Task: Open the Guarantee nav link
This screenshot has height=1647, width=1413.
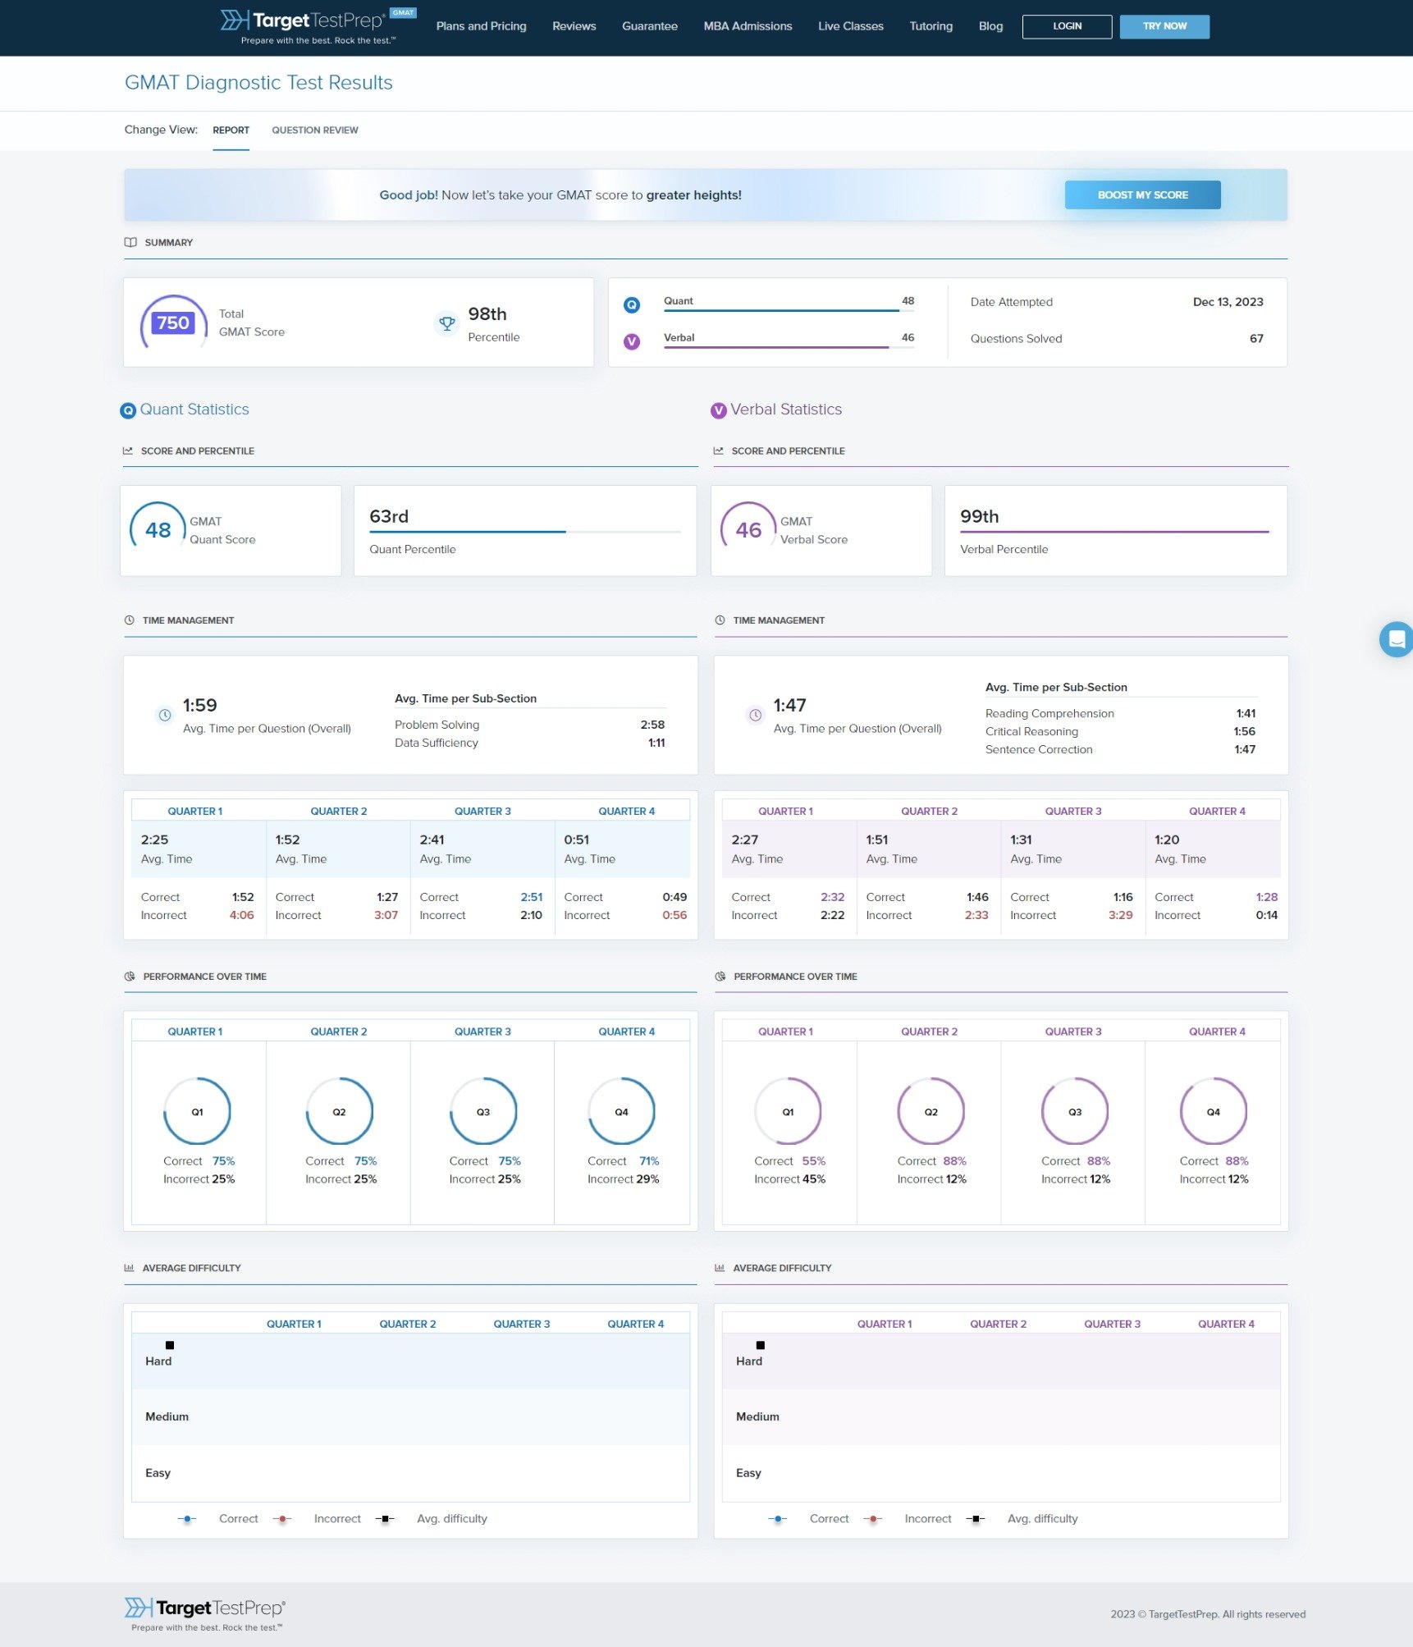Action: 650,26
